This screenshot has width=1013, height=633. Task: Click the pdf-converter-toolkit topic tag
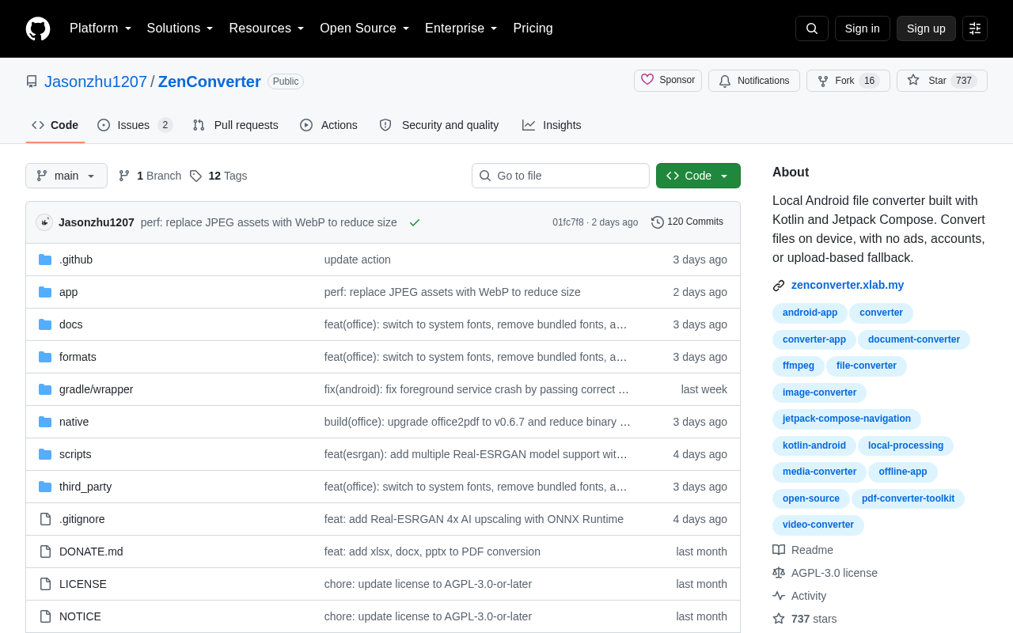coord(908,499)
